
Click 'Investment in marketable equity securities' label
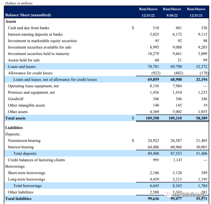(x=42, y=41)
